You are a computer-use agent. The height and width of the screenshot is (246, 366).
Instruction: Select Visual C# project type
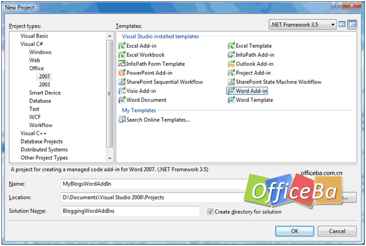(32, 44)
